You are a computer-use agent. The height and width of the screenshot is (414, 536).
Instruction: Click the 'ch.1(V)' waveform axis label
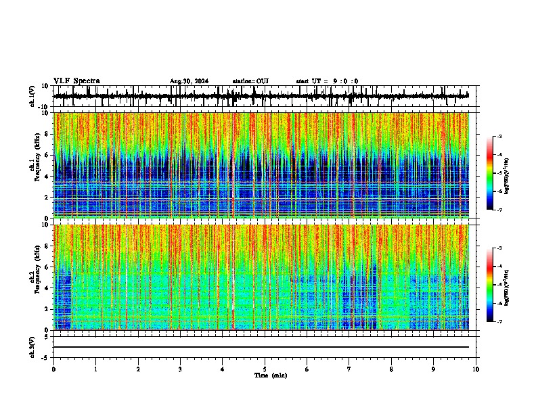(x=32, y=96)
